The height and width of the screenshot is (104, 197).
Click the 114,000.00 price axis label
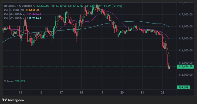tap(185, 51)
